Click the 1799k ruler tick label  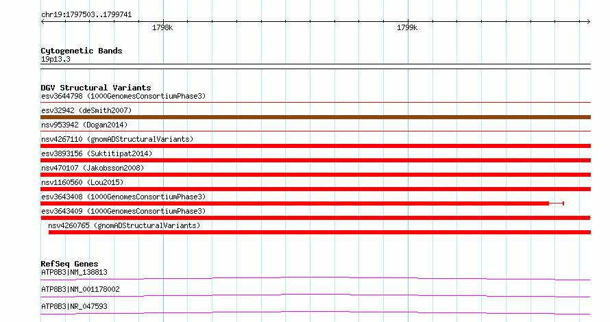[407, 27]
